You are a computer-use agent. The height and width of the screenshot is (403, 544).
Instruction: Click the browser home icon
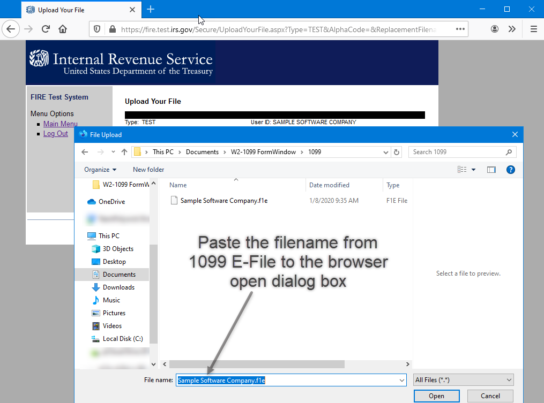(x=63, y=29)
